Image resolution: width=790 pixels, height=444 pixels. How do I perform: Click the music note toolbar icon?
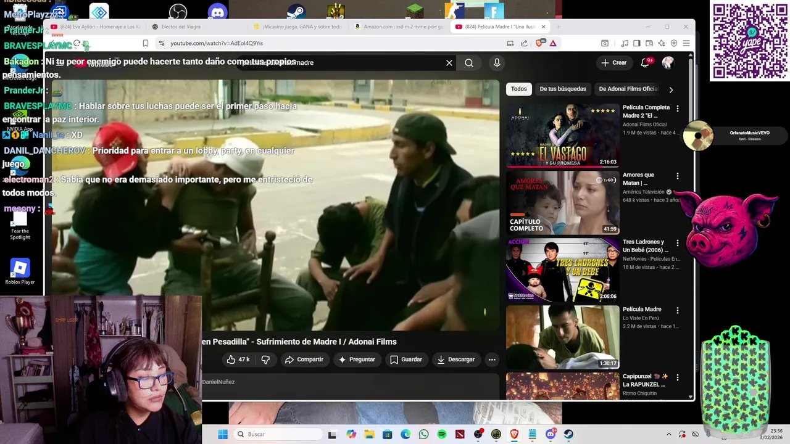pos(625,43)
